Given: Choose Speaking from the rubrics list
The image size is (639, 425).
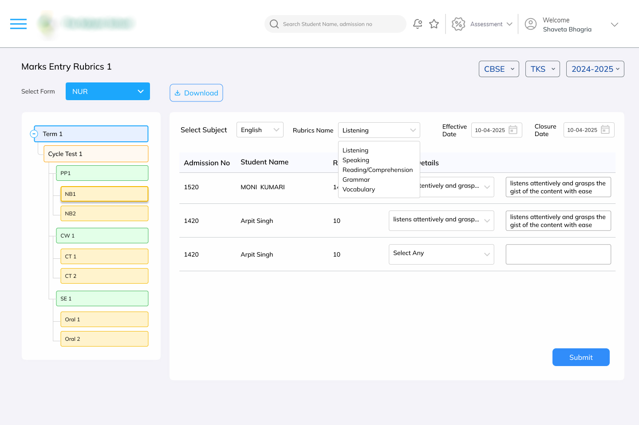Looking at the screenshot, I should (x=356, y=160).
